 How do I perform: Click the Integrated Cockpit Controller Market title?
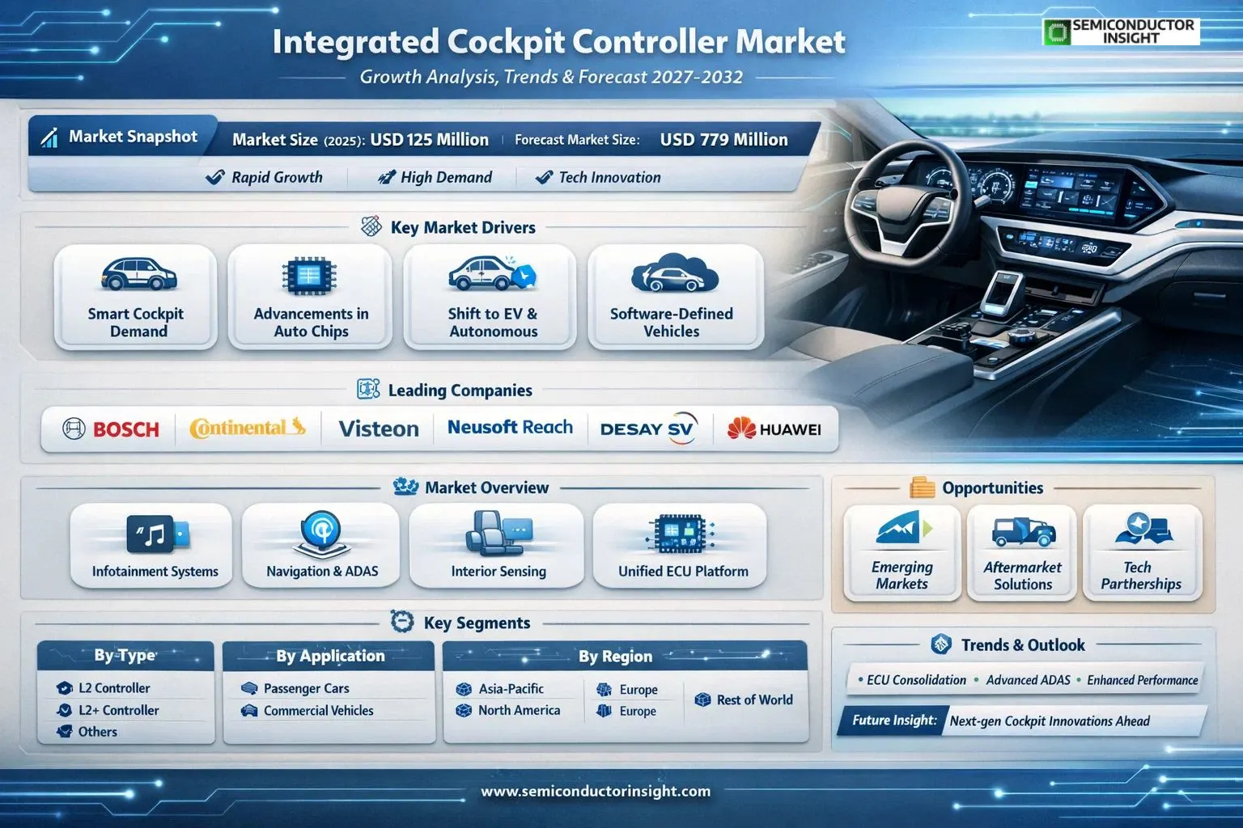coord(559,41)
